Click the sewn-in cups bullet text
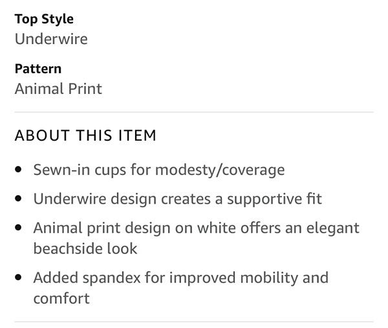Image resolution: width=388 pixels, height=328 pixels. click(158, 170)
